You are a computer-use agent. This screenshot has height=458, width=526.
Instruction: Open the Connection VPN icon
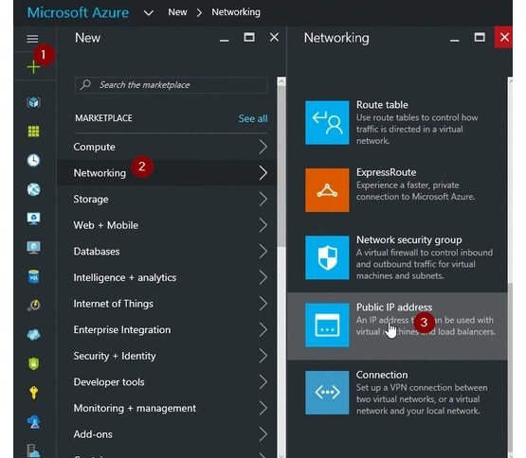pyautogui.click(x=327, y=393)
